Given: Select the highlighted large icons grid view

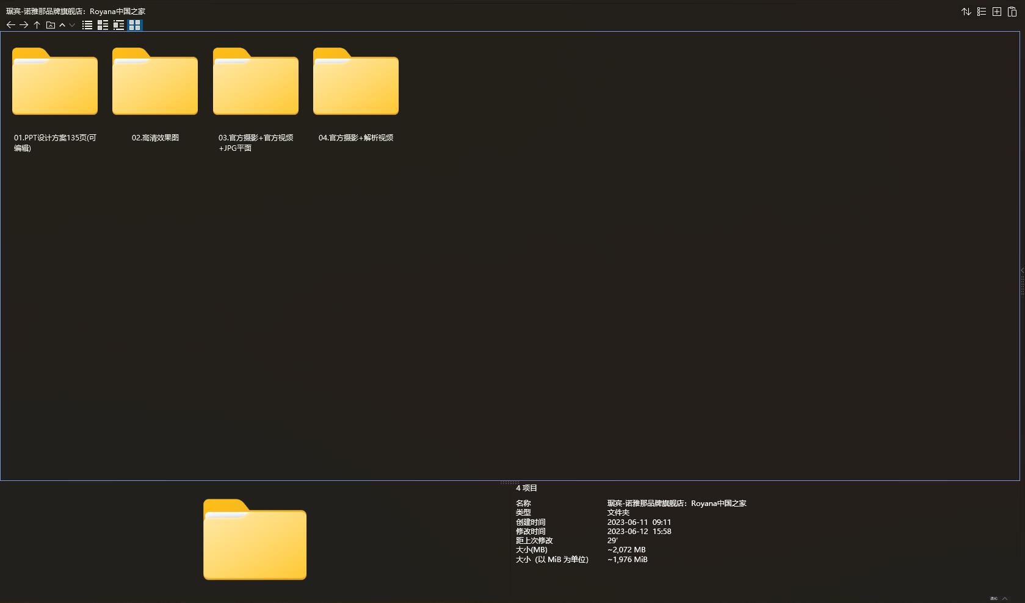Looking at the screenshot, I should pyautogui.click(x=134, y=25).
